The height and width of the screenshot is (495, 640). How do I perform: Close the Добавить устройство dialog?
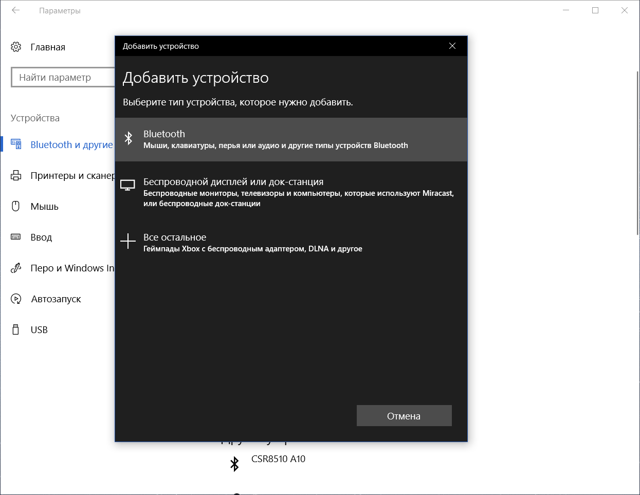tap(452, 46)
